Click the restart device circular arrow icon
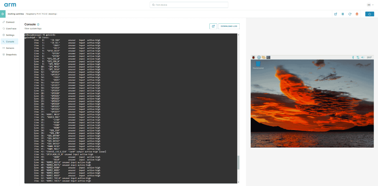Viewport: 378px width, 186px height. click(350, 14)
